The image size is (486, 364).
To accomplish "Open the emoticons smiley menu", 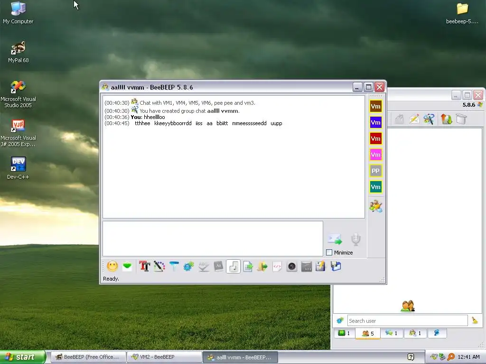I will click(112, 266).
